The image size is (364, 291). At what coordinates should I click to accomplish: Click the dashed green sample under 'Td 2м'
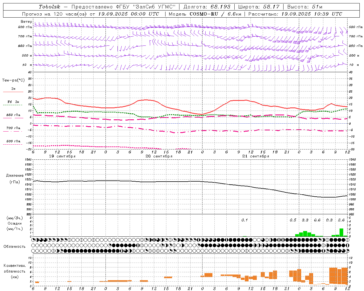(13, 105)
